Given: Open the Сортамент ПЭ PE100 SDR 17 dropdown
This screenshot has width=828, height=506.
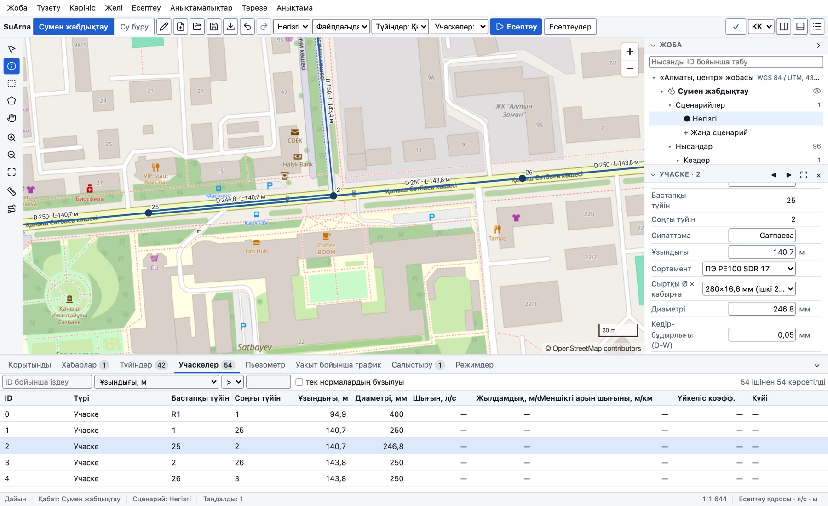Looking at the screenshot, I should (x=749, y=269).
